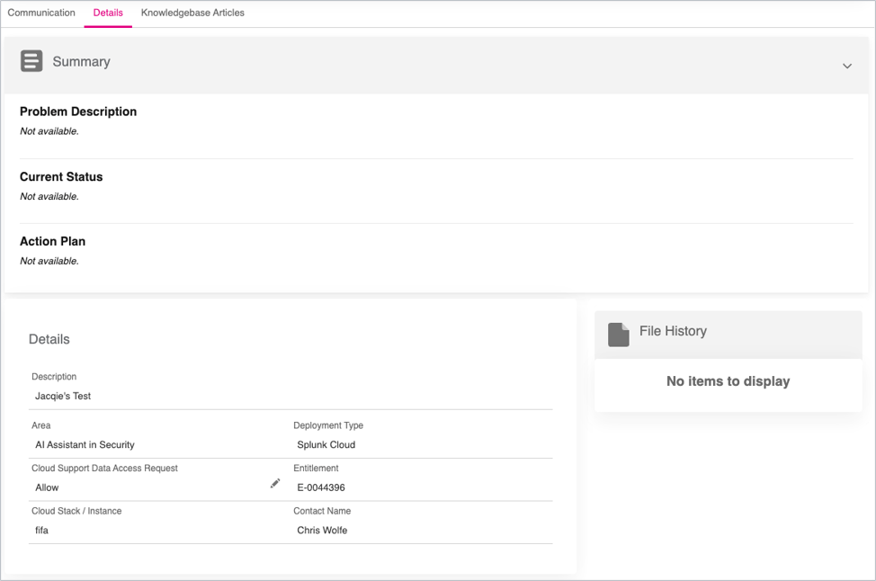Switch to the Communication tab

click(x=41, y=13)
